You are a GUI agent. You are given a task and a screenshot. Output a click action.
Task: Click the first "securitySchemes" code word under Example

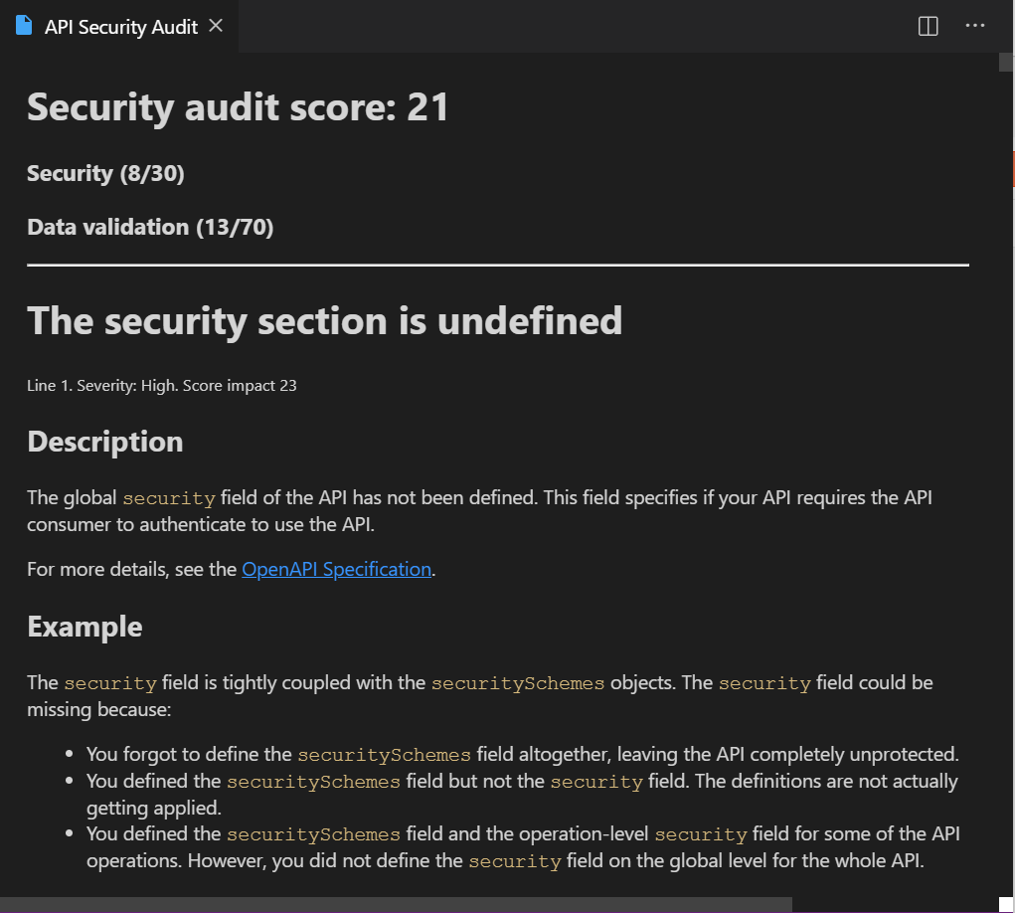coord(517,683)
